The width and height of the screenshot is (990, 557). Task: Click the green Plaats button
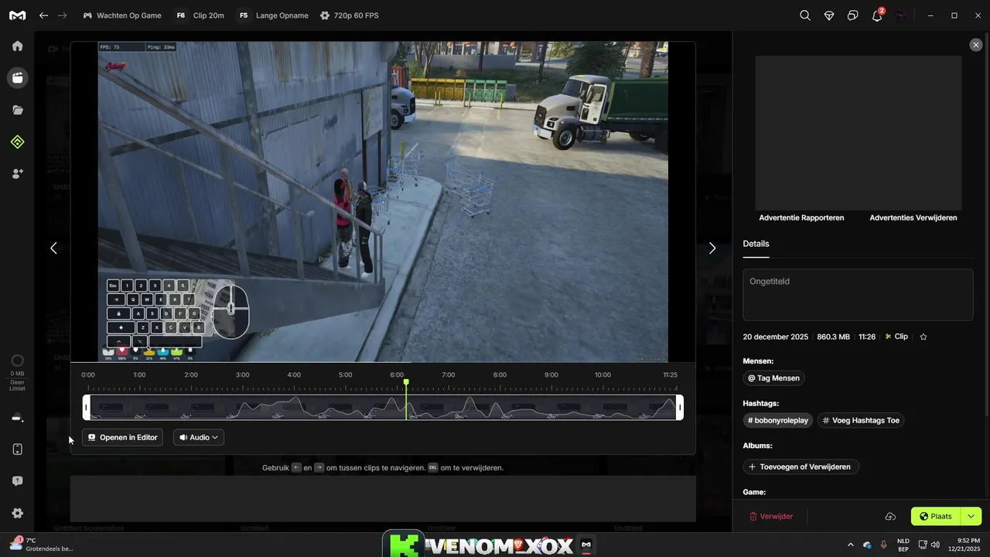(936, 516)
